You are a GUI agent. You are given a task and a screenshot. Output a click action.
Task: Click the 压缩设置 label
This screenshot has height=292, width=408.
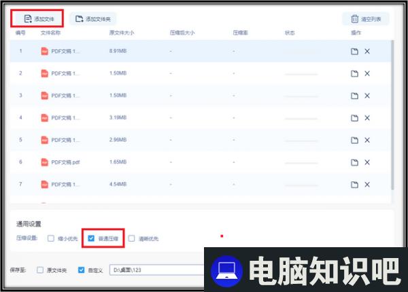(27, 238)
